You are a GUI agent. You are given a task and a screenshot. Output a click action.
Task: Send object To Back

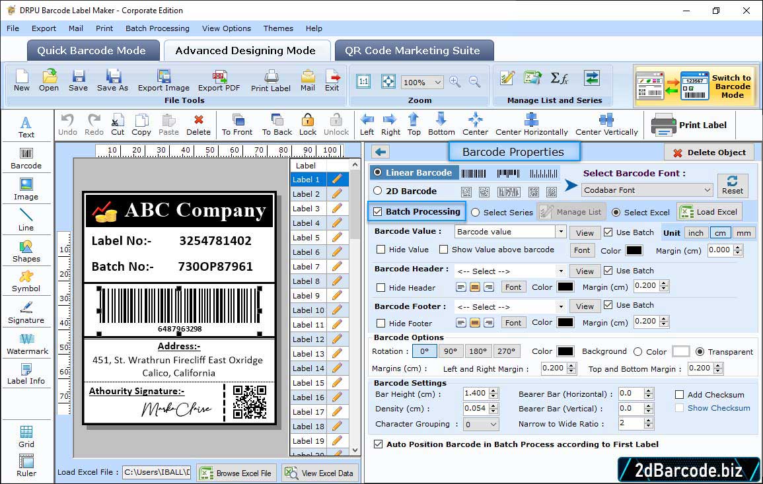(x=277, y=125)
